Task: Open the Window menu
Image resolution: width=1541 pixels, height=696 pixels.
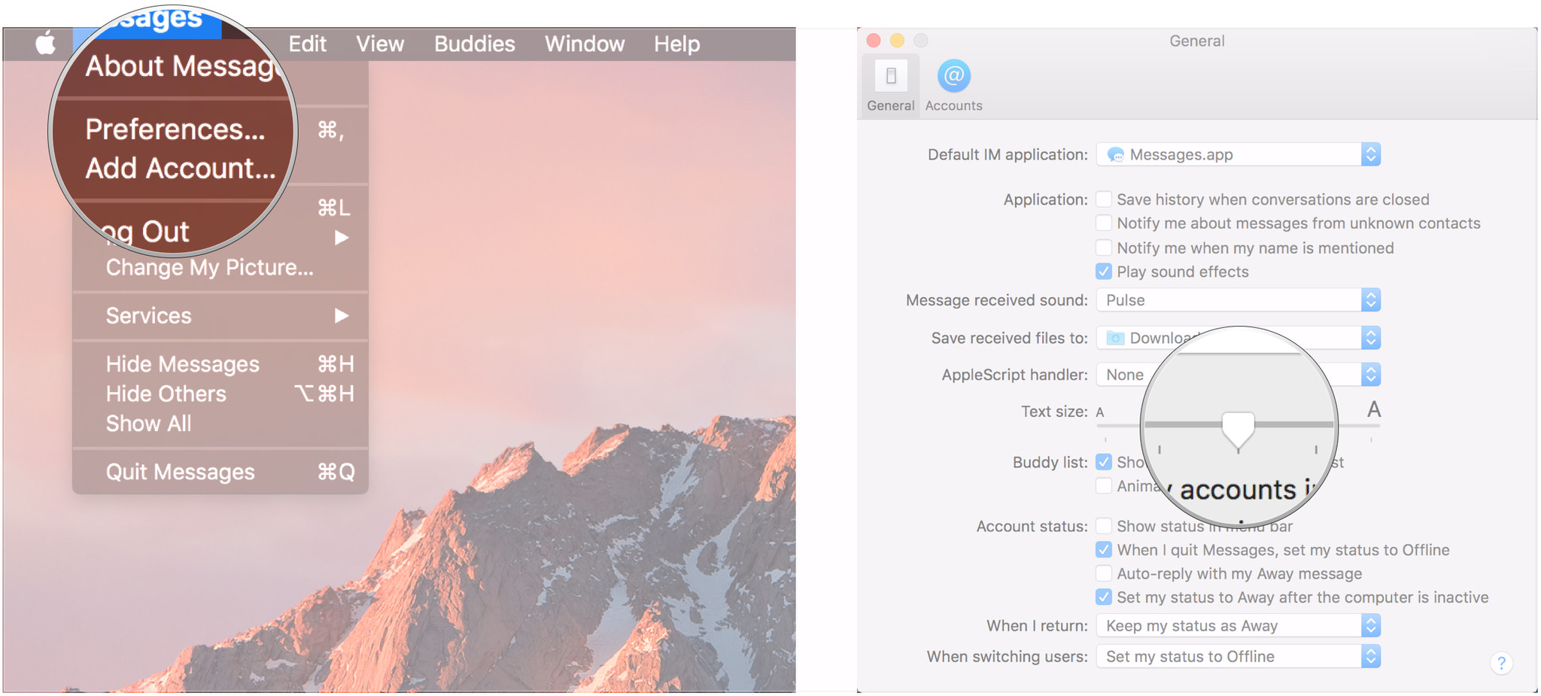Action: (x=585, y=44)
